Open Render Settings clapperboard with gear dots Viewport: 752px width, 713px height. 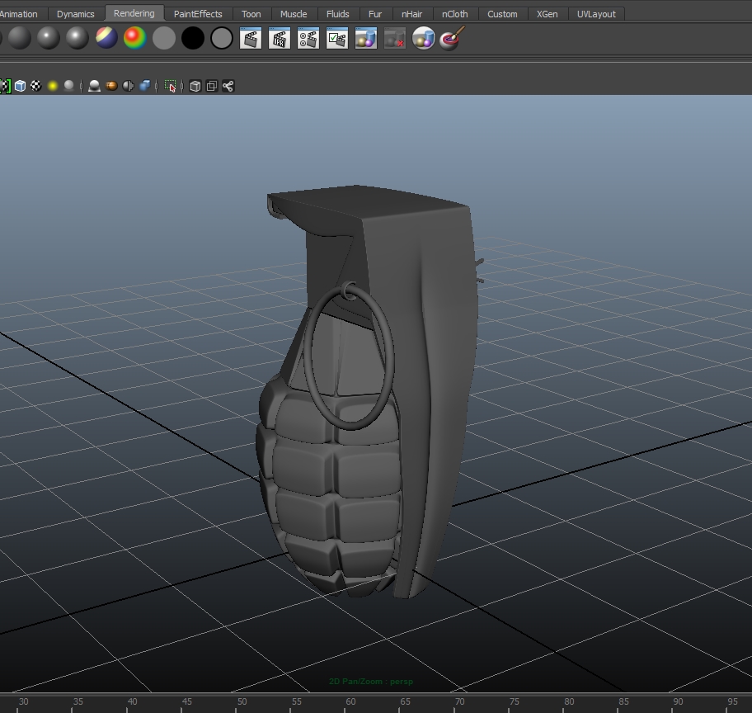[x=308, y=38]
